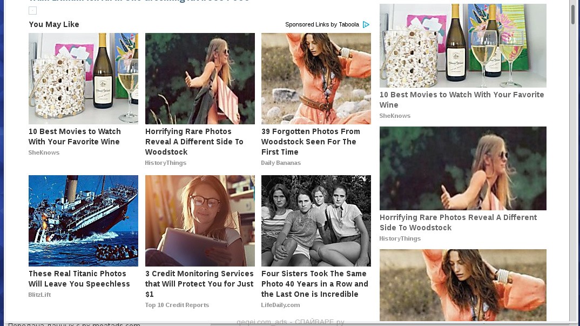
Task: Click the Taboola logo icon
Action: point(366,24)
